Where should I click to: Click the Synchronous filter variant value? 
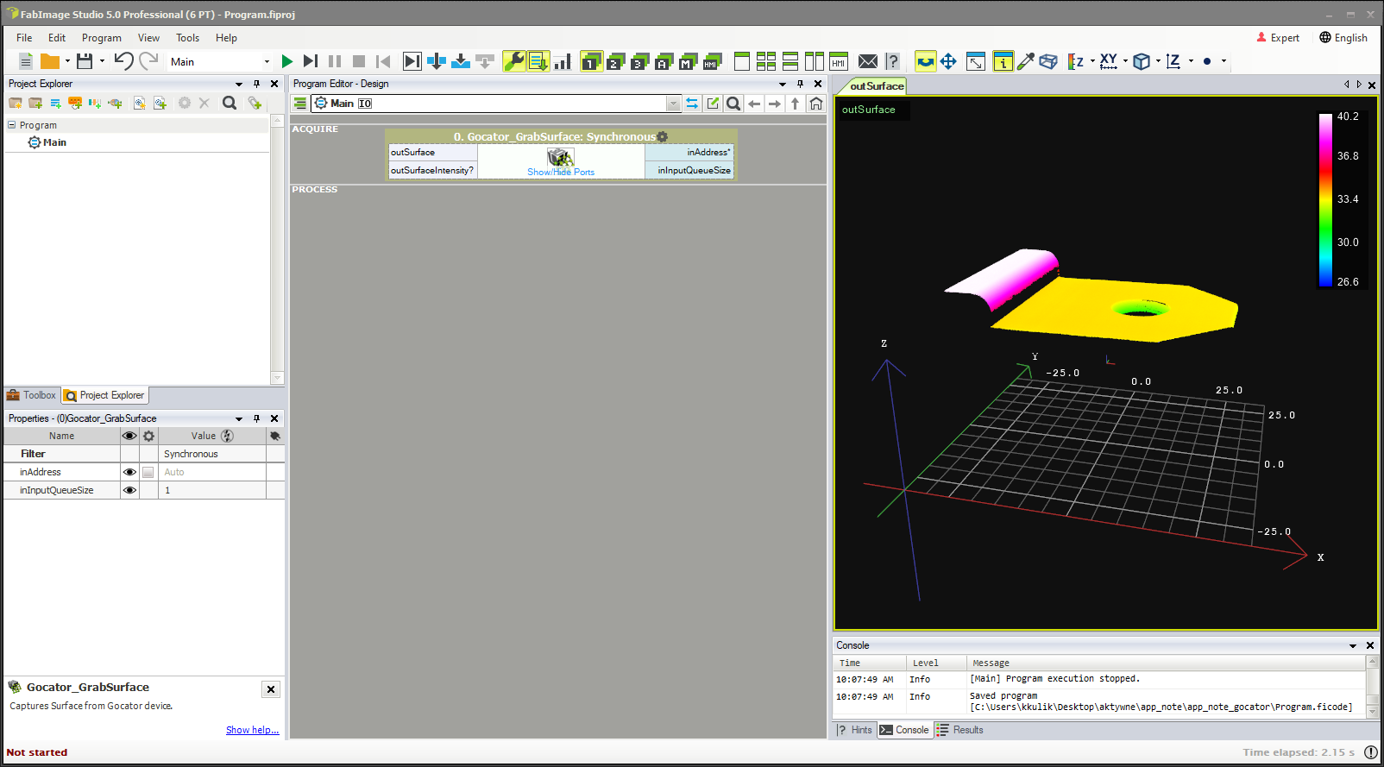pyautogui.click(x=212, y=454)
